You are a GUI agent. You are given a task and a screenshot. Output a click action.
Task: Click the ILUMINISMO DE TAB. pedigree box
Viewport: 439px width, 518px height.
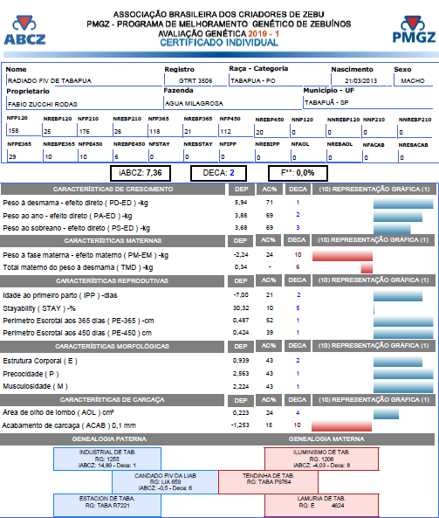[321, 459]
